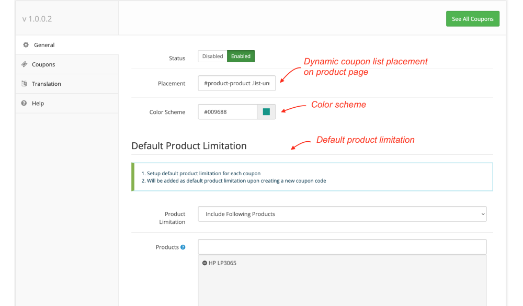Switch to the Coupons tab
The width and height of the screenshot is (523, 306).
43,64
